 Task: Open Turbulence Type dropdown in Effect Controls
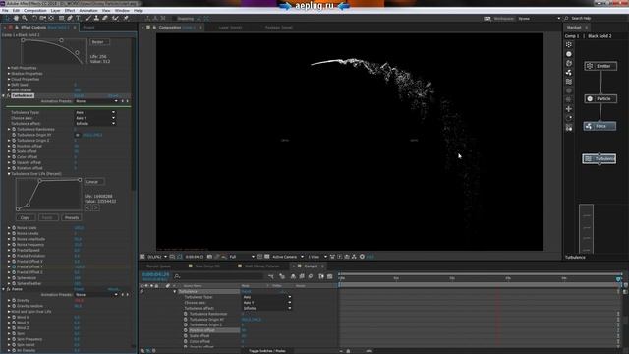pos(95,112)
